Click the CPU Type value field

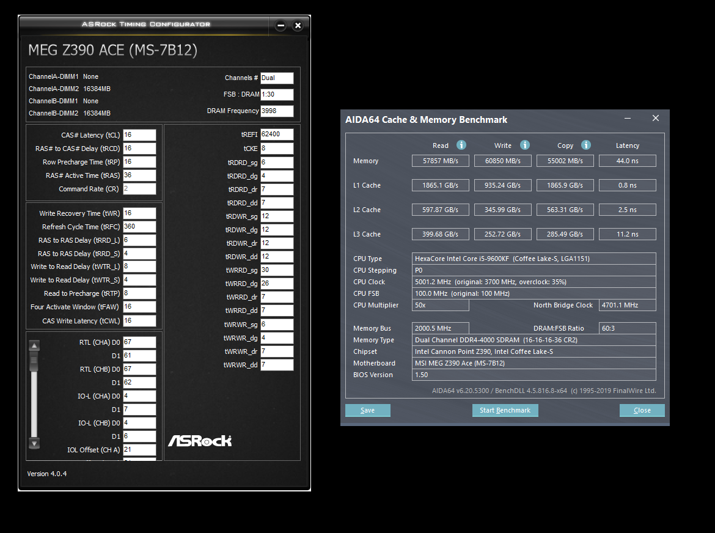tap(534, 259)
